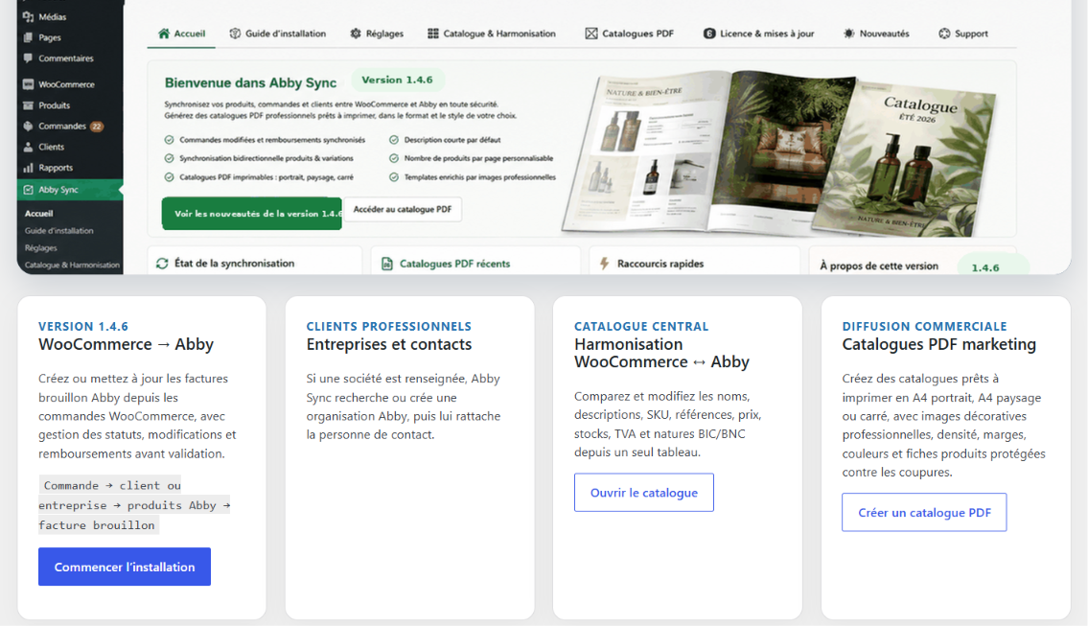Screen dimensions: 1088x626
Task: Click the Clients sidebar icon
Action: (x=28, y=147)
